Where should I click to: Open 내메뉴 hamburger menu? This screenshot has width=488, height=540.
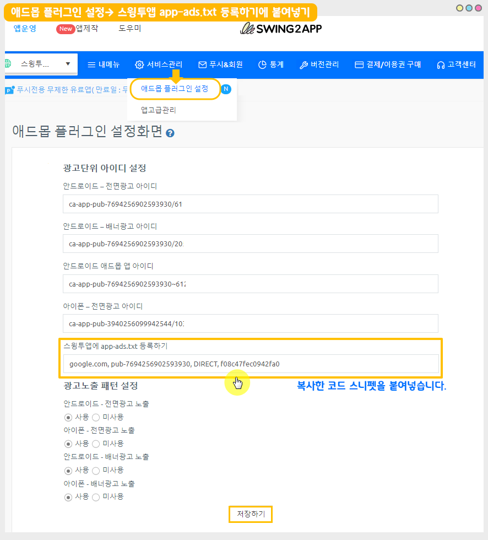tap(104, 64)
